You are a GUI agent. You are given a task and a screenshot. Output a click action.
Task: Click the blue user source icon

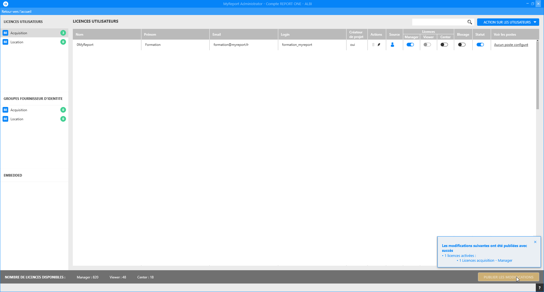pyautogui.click(x=392, y=45)
